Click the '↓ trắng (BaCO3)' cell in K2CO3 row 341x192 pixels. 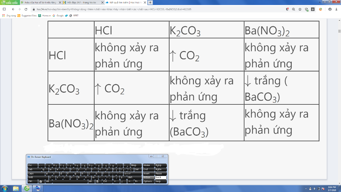282,88
